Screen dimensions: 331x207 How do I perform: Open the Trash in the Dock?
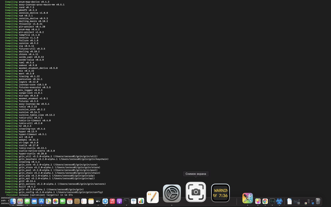[318, 201]
